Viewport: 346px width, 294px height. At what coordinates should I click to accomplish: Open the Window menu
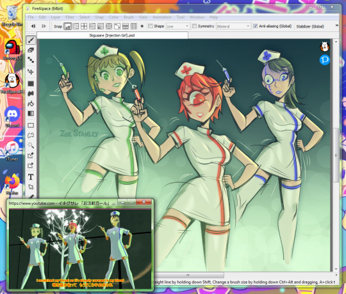197,17
